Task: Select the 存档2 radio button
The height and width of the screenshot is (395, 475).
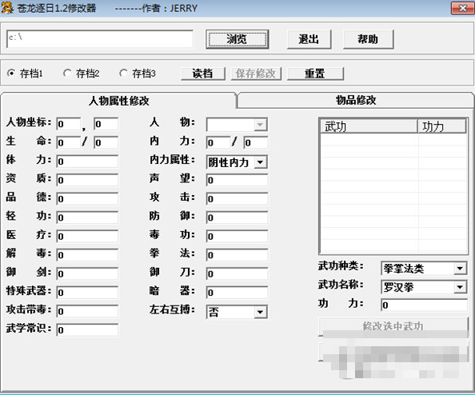Action: pos(67,74)
